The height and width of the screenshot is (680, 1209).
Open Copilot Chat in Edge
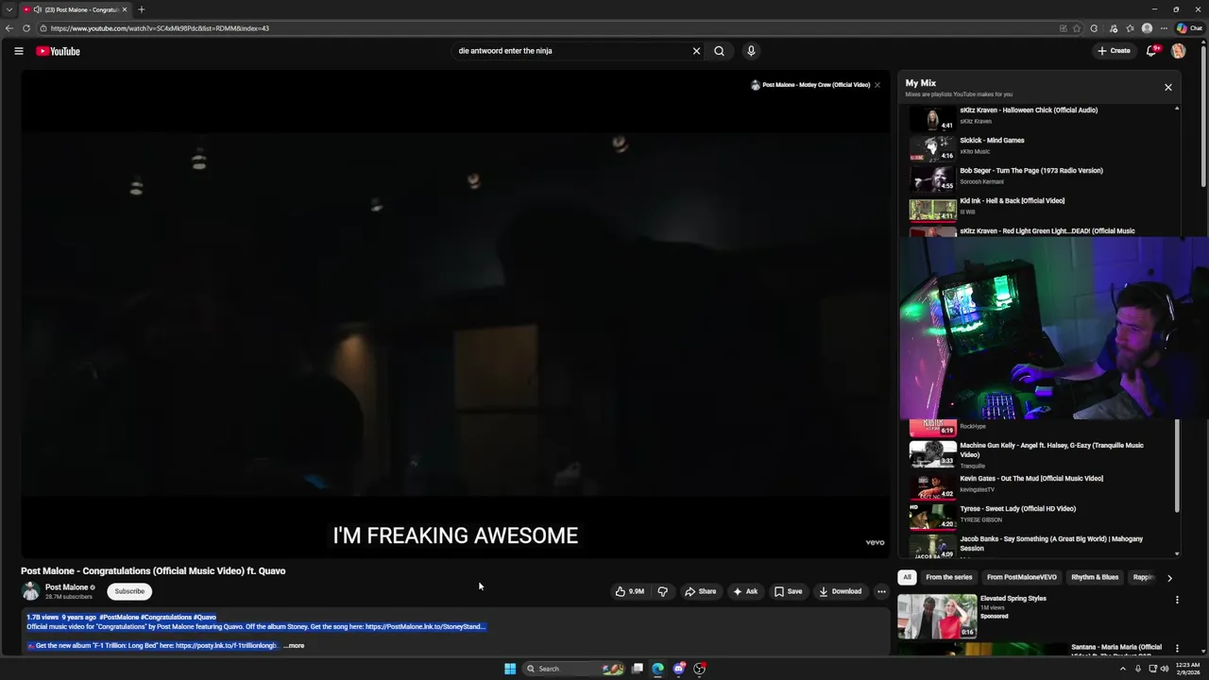tap(1189, 28)
